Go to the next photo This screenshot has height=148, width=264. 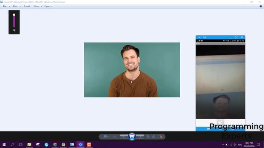[140, 136]
